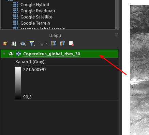Select Google Hybrid in the browser list

[35, 5]
